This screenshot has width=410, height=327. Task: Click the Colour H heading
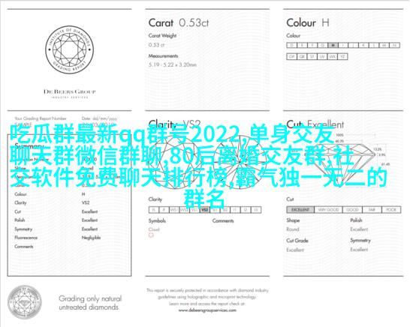308,23
